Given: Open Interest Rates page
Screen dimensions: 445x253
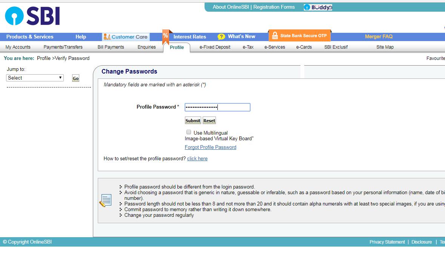Looking at the screenshot, I should 189,37.
